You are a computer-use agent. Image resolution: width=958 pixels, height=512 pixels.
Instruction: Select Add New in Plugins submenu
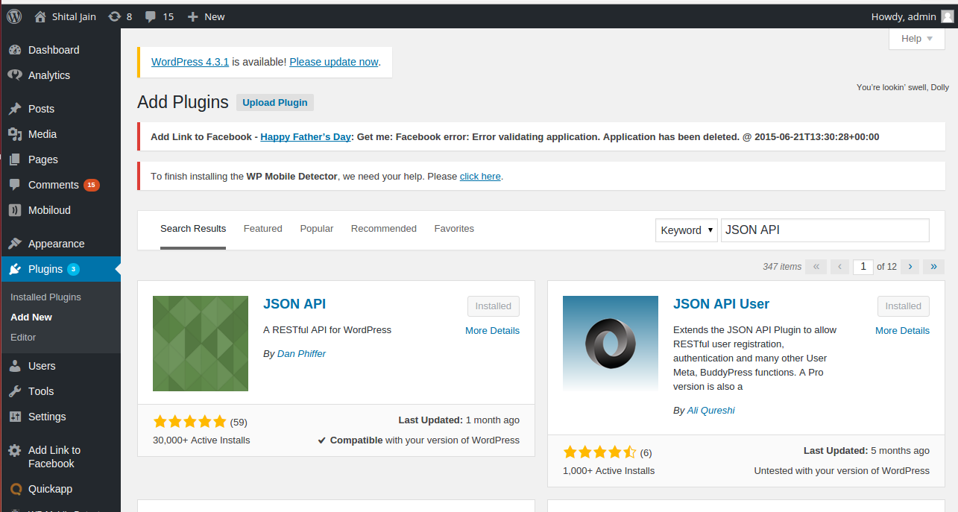(31, 317)
